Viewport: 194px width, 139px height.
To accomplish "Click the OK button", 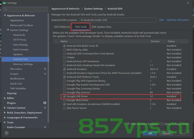I will point(150,133).
